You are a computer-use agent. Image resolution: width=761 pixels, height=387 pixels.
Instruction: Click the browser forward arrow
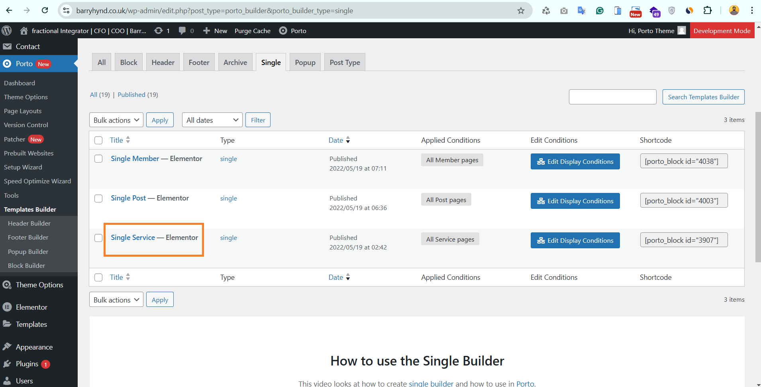point(27,10)
